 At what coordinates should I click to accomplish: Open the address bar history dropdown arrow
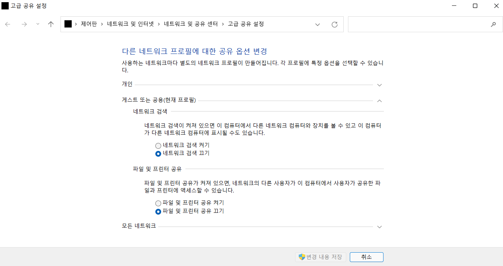[318, 24]
